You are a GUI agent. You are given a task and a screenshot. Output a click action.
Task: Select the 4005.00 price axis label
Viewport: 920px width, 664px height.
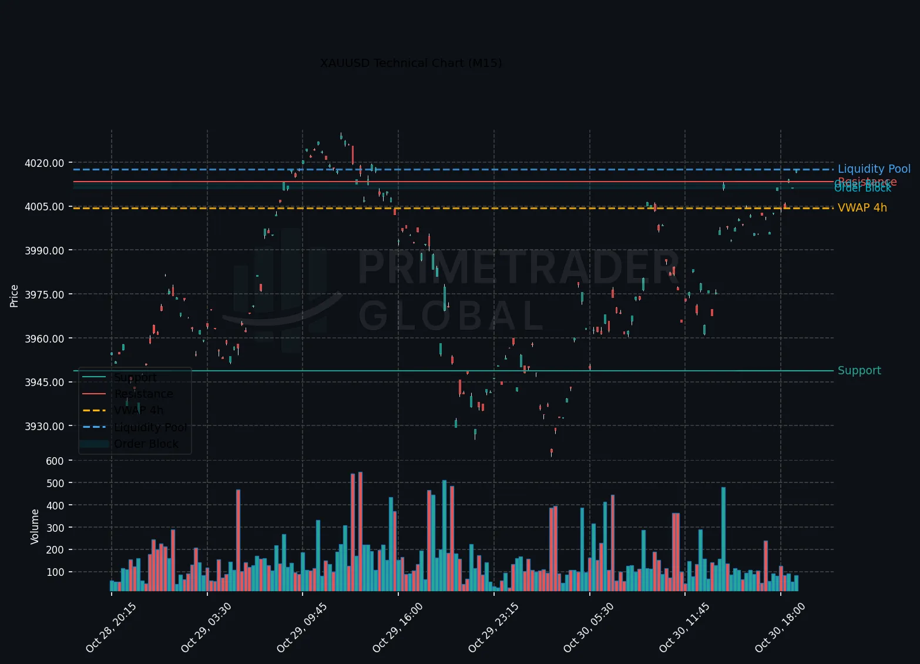[x=45, y=207]
